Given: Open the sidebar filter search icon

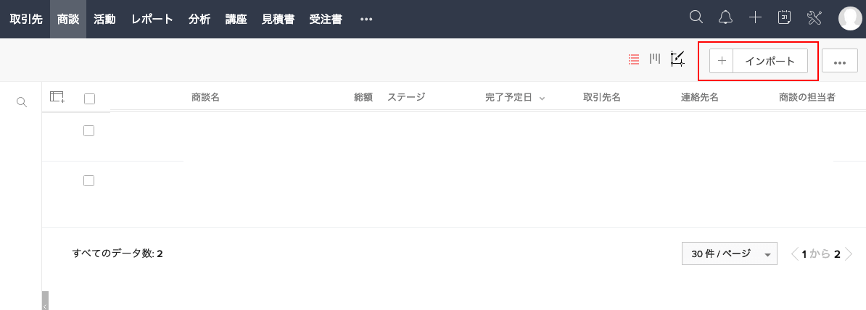Looking at the screenshot, I should (x=22, y=102).
